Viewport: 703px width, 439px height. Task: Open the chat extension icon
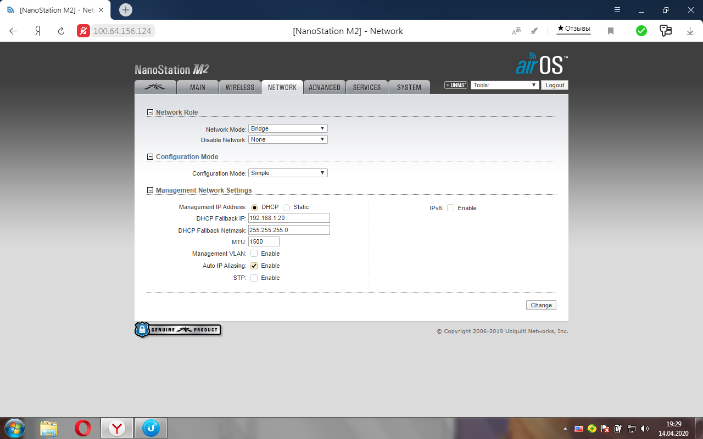click(666, 31)
